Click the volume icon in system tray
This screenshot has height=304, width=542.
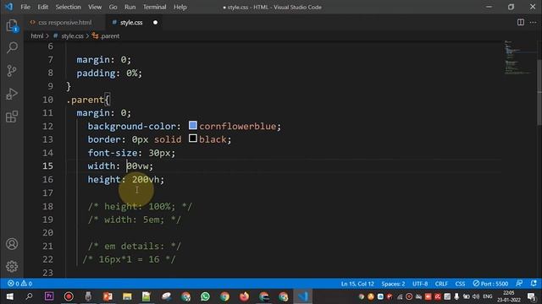pos(476,296)
